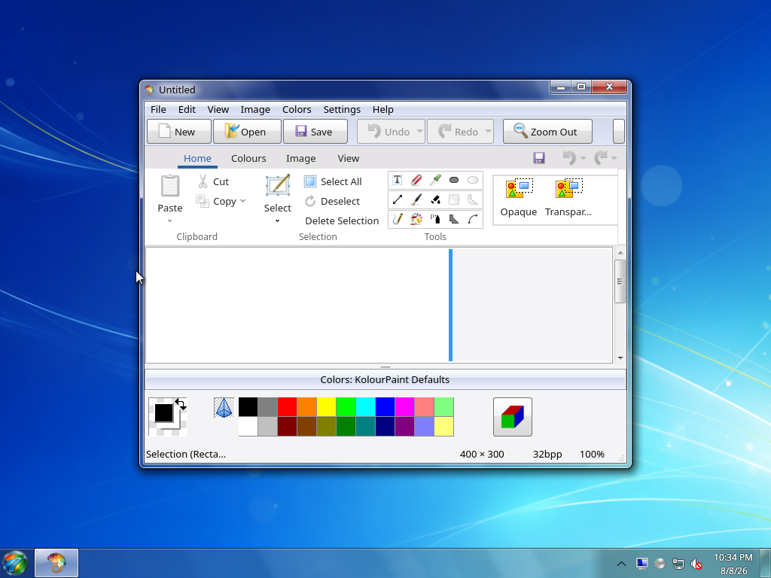Screen dimensions: 771x578
Task: Select the Ellipse tool
Action: click(x=473, y=180)
